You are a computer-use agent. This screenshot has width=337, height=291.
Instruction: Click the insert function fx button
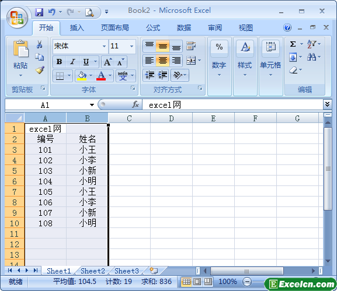click(135, 105)
